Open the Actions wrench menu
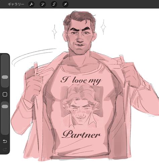The height and width of the screenshot is (163, 159). point(32,4)
